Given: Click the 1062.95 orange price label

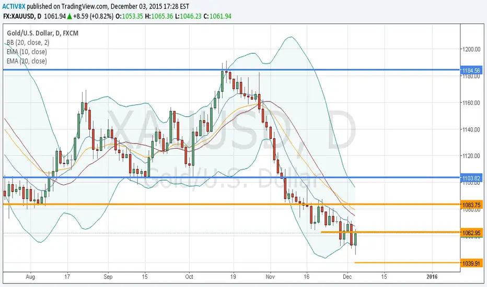Looking at the screenshot, I should pyautogui.click(x=471, y=233).
